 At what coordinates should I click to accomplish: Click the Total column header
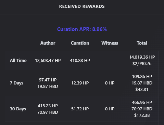[142, 43]
